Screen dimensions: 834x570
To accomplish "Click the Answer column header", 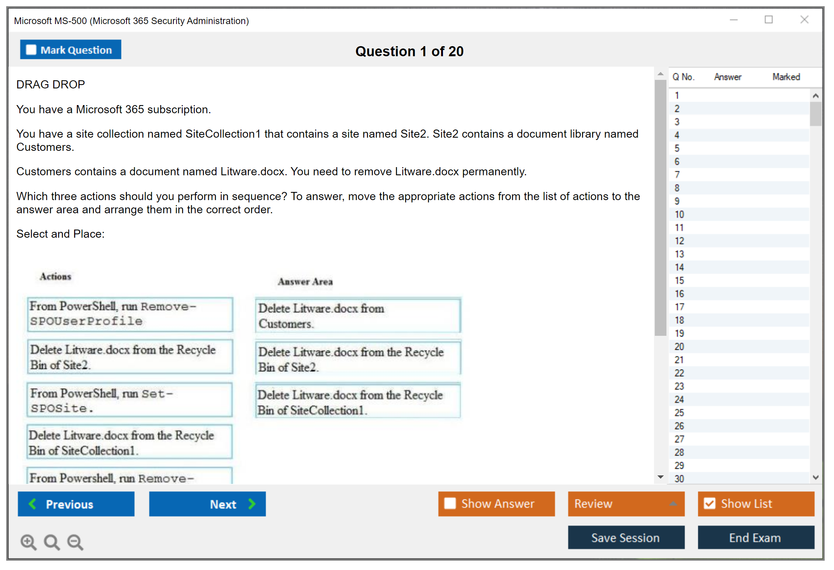I will tap(727, 77).
